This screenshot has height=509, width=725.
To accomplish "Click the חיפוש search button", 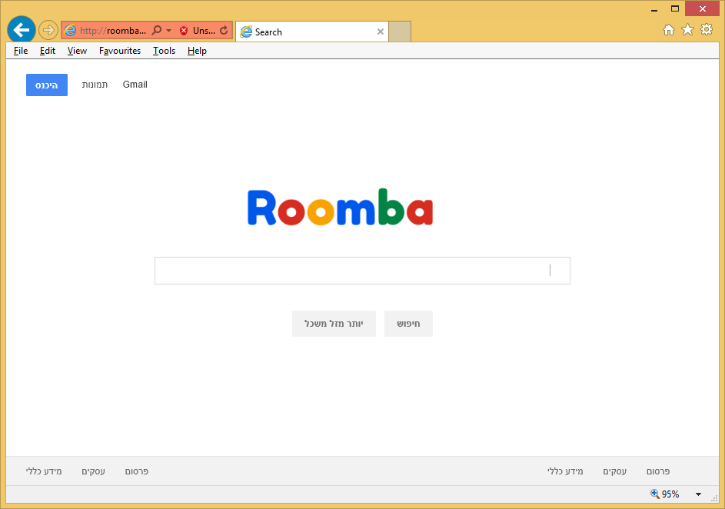I will point(408,324).
